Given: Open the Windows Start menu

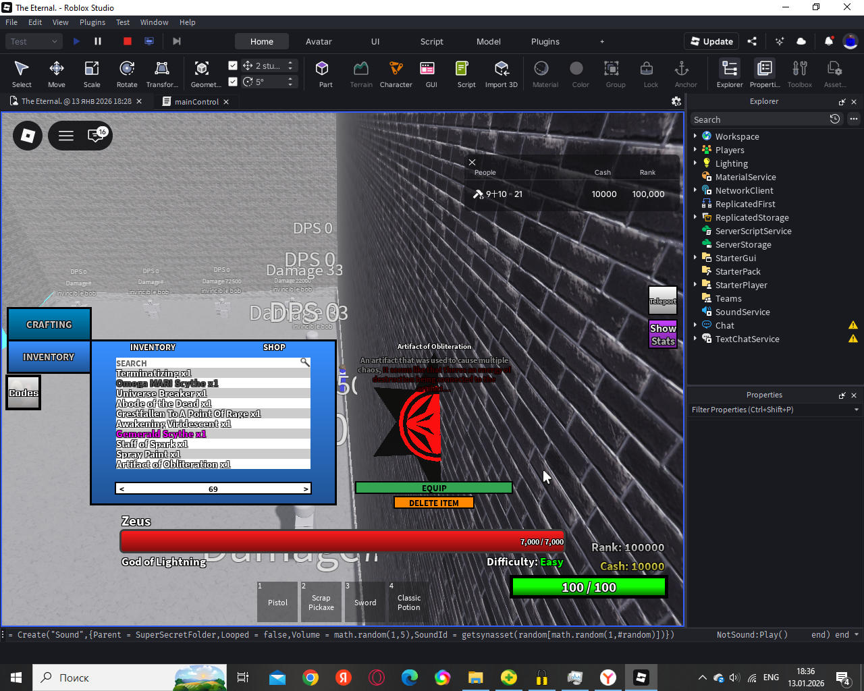Looking at the screenshot, I should coord(16,678).
